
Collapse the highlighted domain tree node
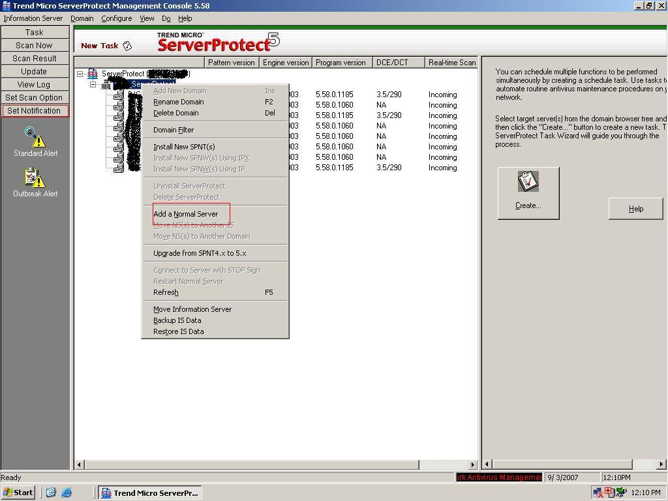pyautogui.click(x=93, y=83)
